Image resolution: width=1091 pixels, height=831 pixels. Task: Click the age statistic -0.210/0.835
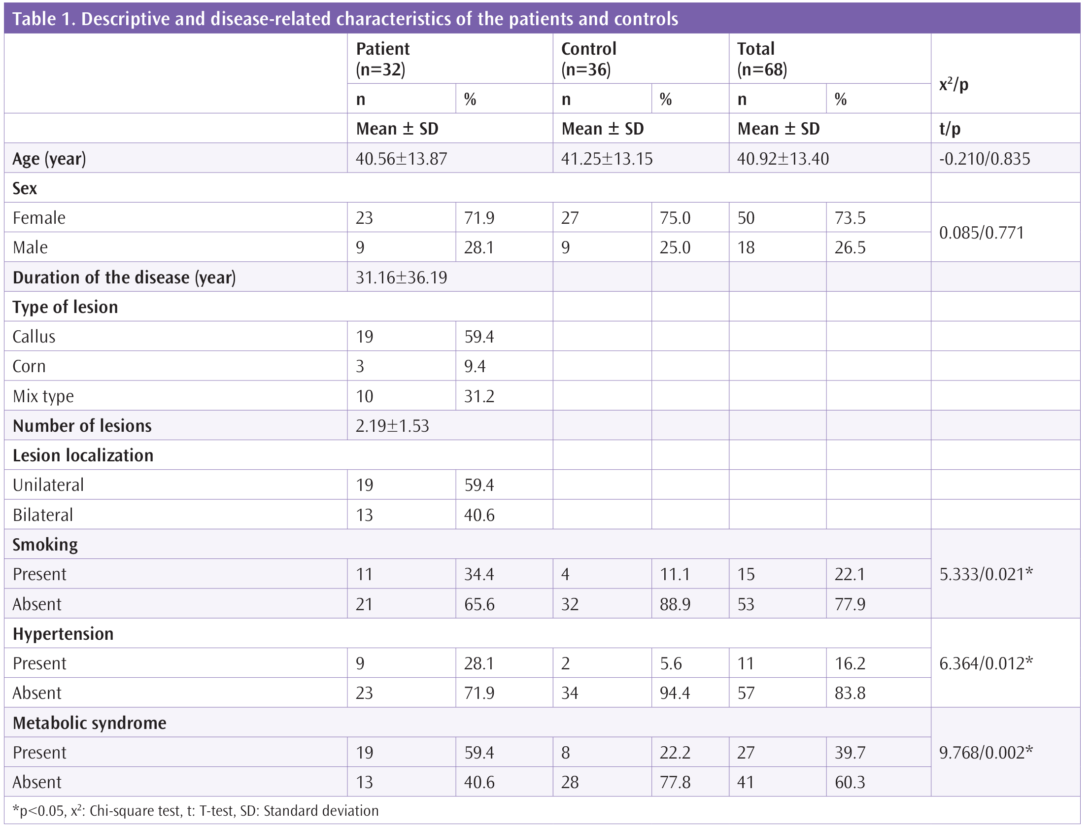click(x=984, y=159)
